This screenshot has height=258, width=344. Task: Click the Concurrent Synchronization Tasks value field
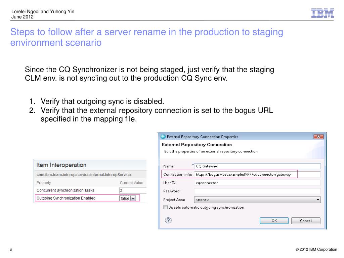[x=133, y=190]
